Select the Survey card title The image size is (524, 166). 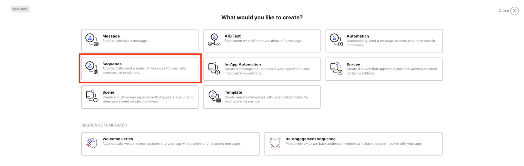[x=353, y=65]
